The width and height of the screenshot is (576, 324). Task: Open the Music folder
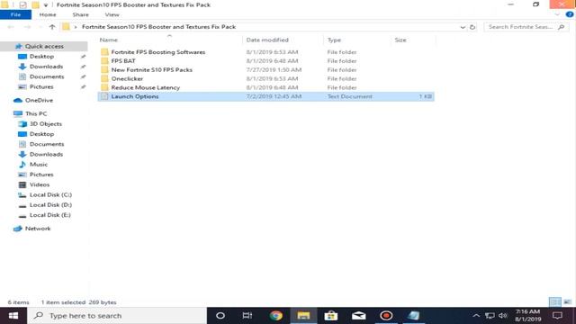tap(38, 164)
